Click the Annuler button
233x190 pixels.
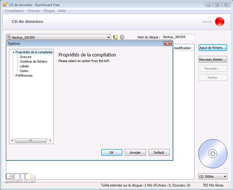tap(135, 153)
